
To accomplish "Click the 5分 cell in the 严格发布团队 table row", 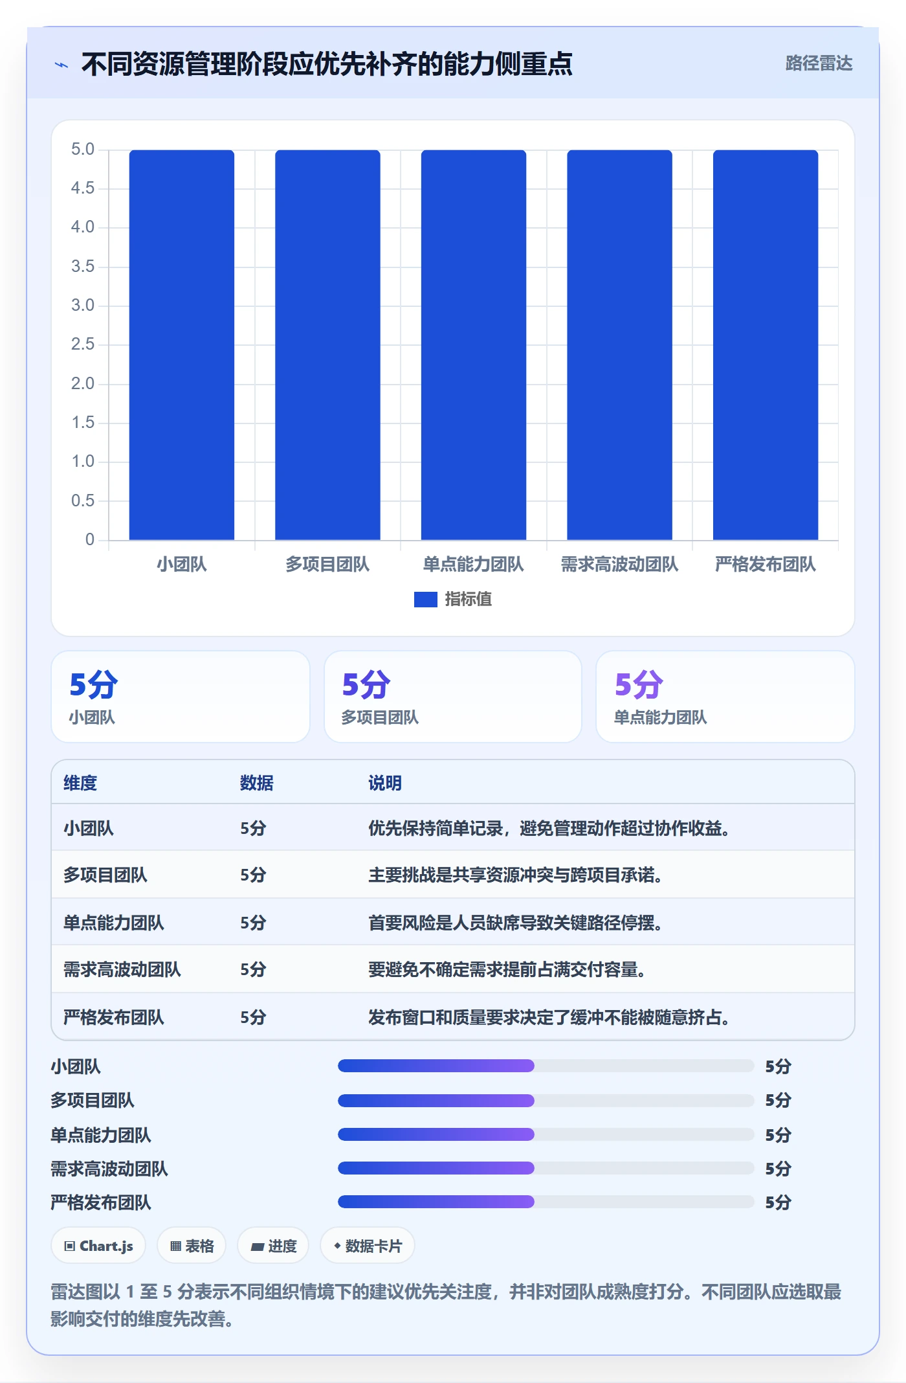I will pyautogui.click(x=253, y=1017).
